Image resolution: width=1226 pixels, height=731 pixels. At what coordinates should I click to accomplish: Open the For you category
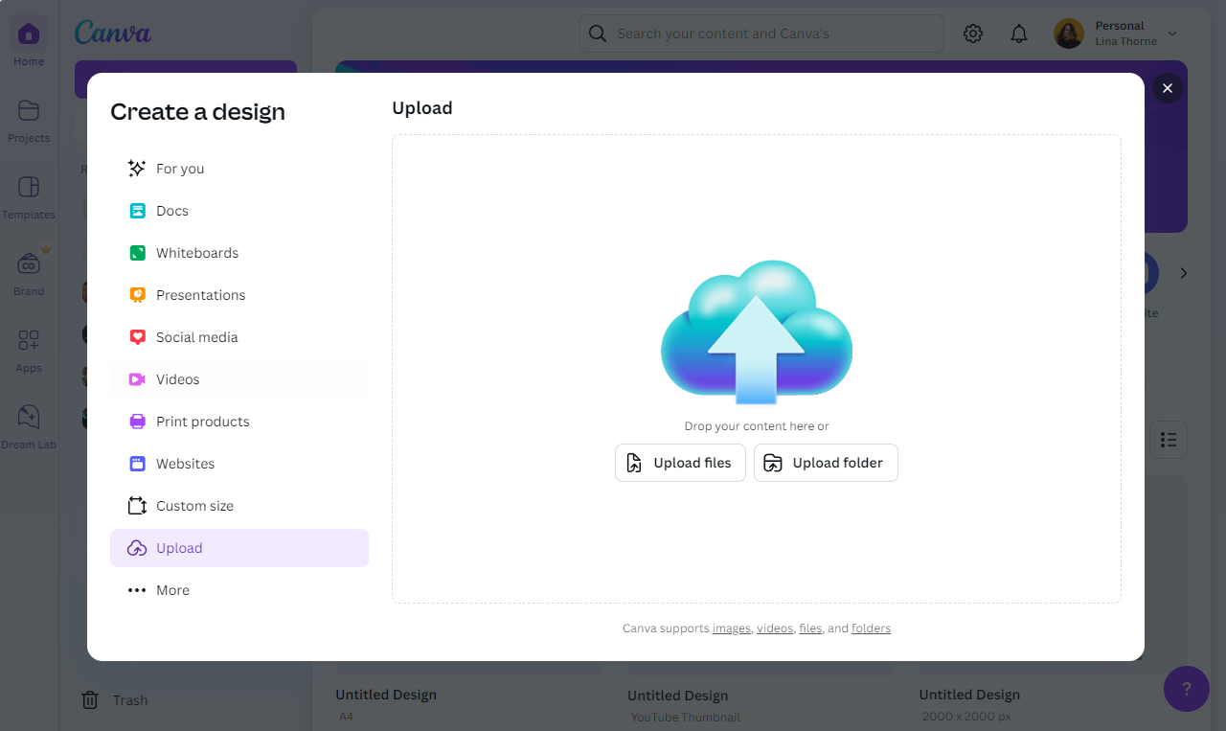(x=238, y=169)
